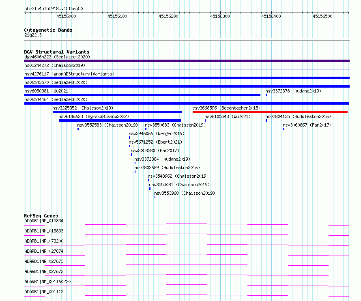The height and width of the screenshot is (301, 361).
Task: Click the 45156200 ruler position
Action: pyautogui.click(x=168, y=16)
